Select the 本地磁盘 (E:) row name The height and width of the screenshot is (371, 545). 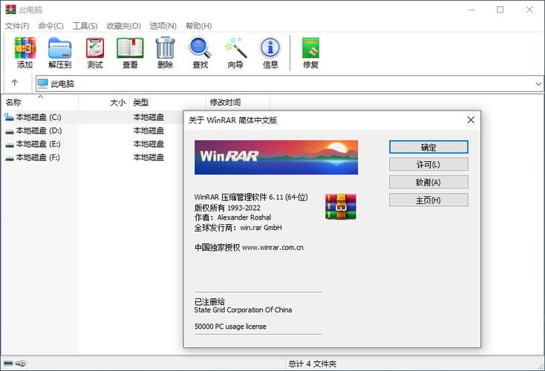click(x=38, y=144)
